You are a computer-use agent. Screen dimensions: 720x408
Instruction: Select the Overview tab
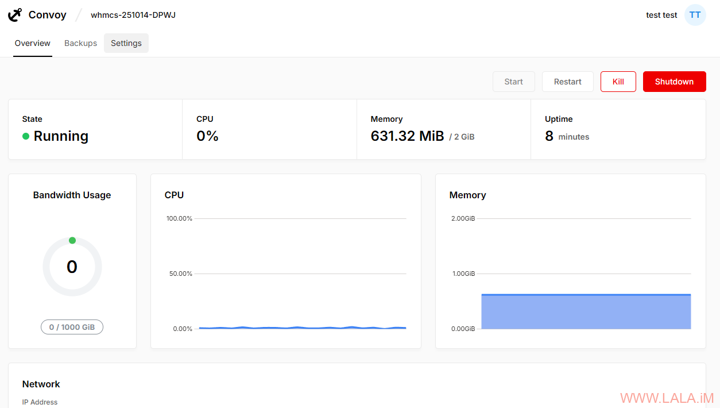pyautogui.click(x=33, y=43)
